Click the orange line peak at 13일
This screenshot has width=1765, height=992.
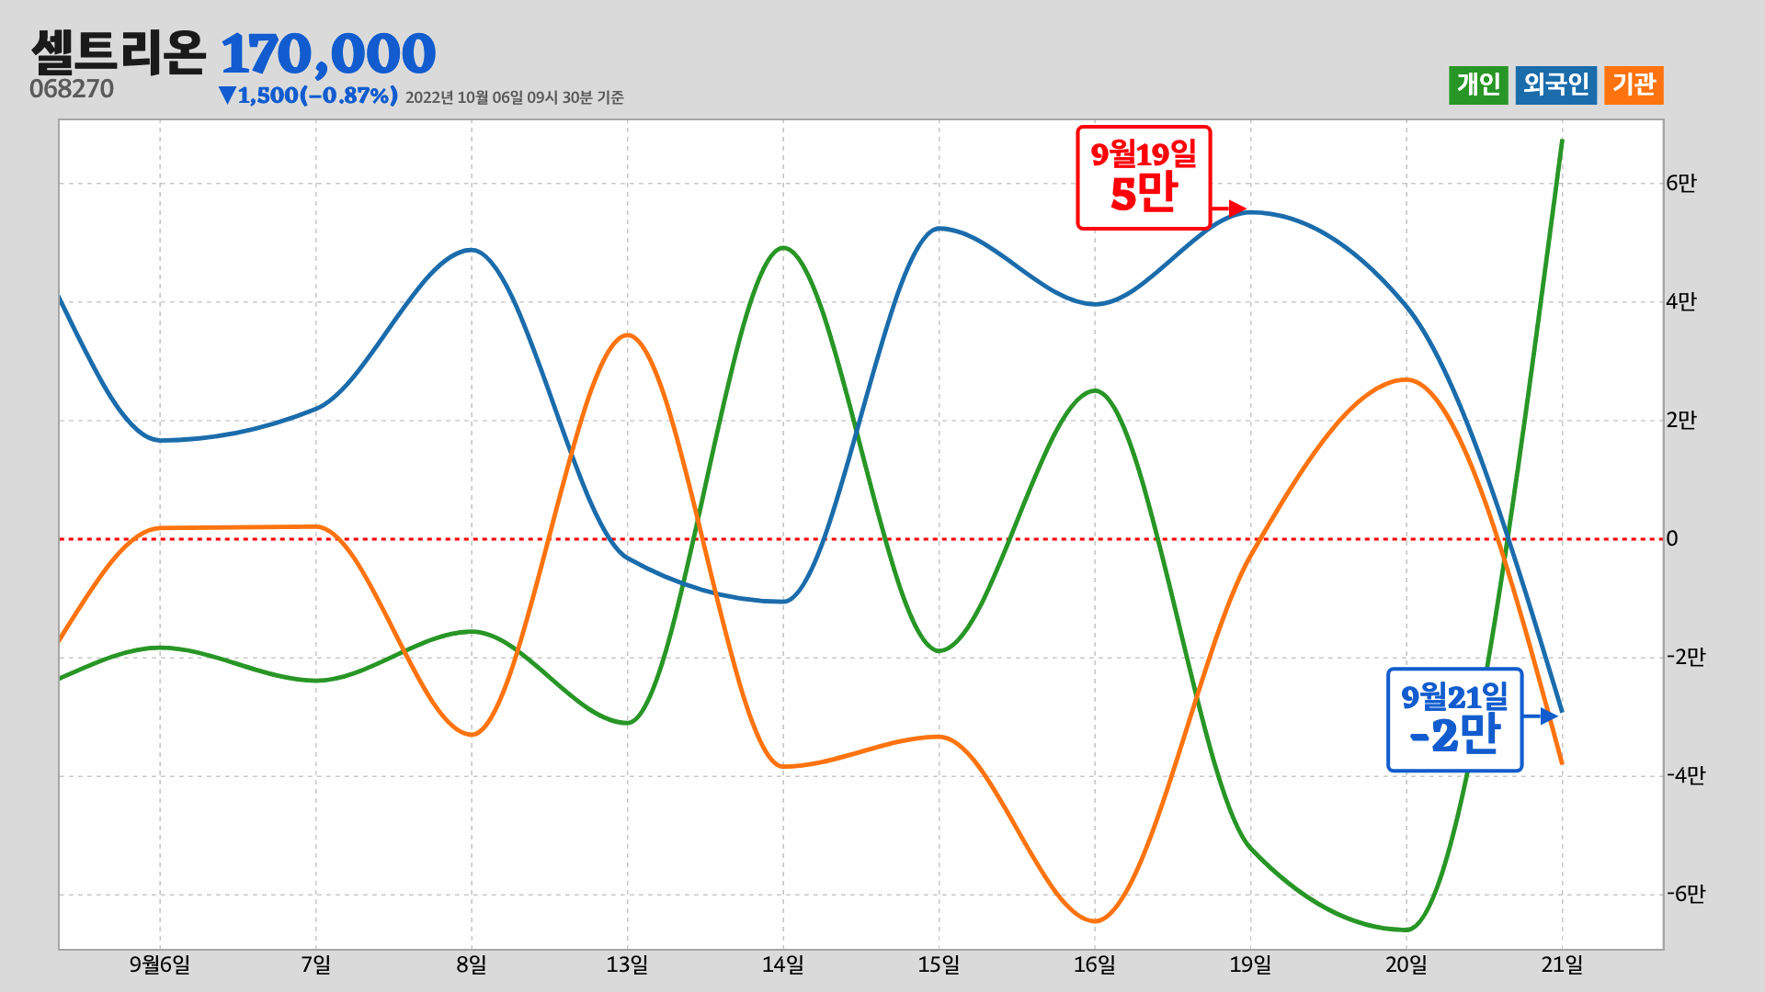[628, 334]
